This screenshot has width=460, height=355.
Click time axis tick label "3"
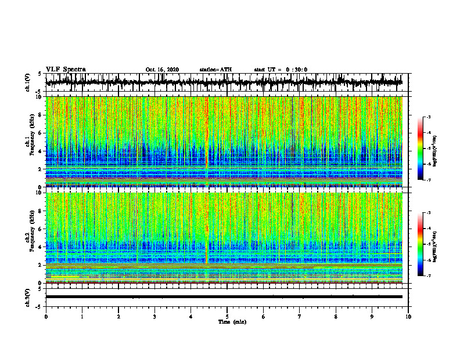154,317
